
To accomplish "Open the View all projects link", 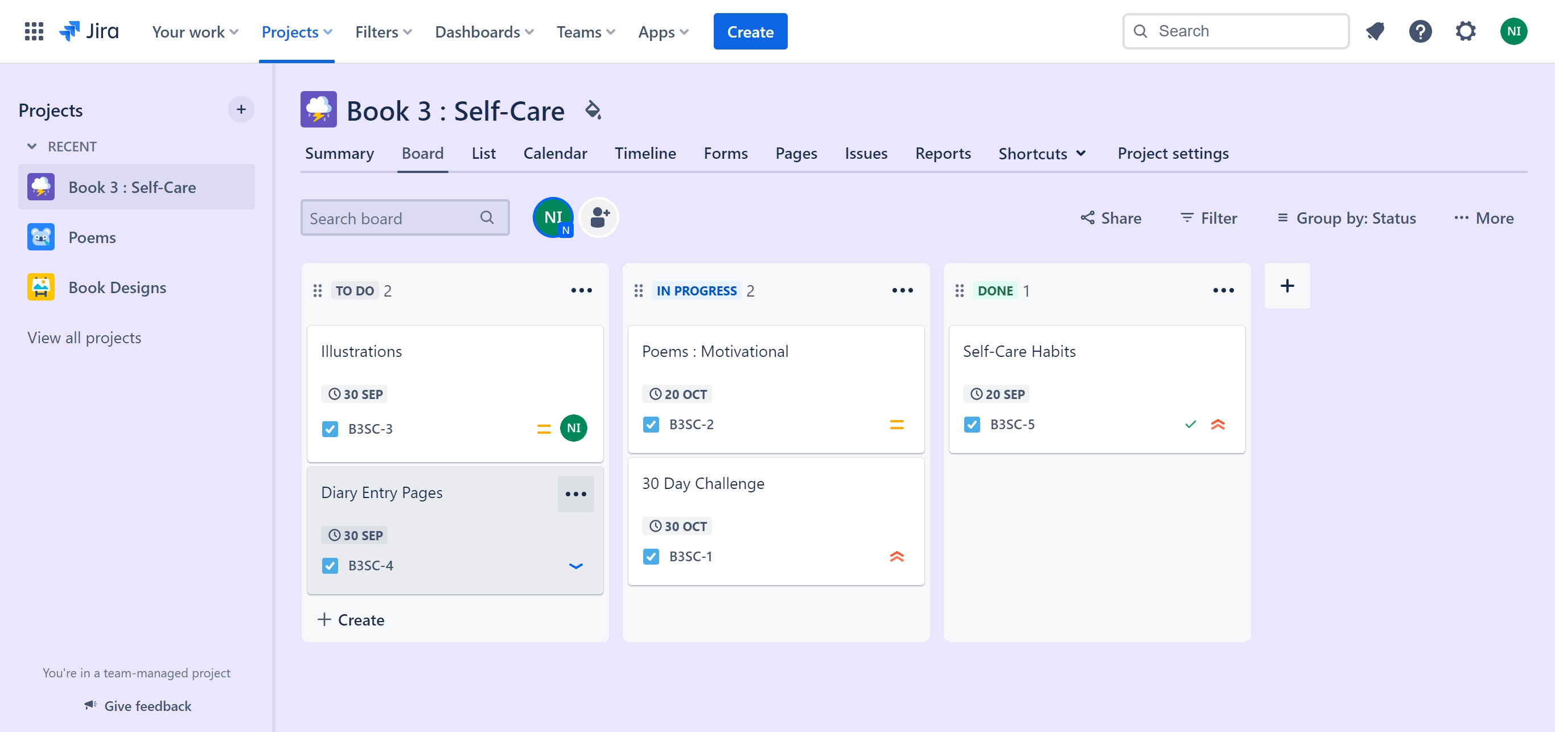I will pyautogui.click(x=84, y=338).
